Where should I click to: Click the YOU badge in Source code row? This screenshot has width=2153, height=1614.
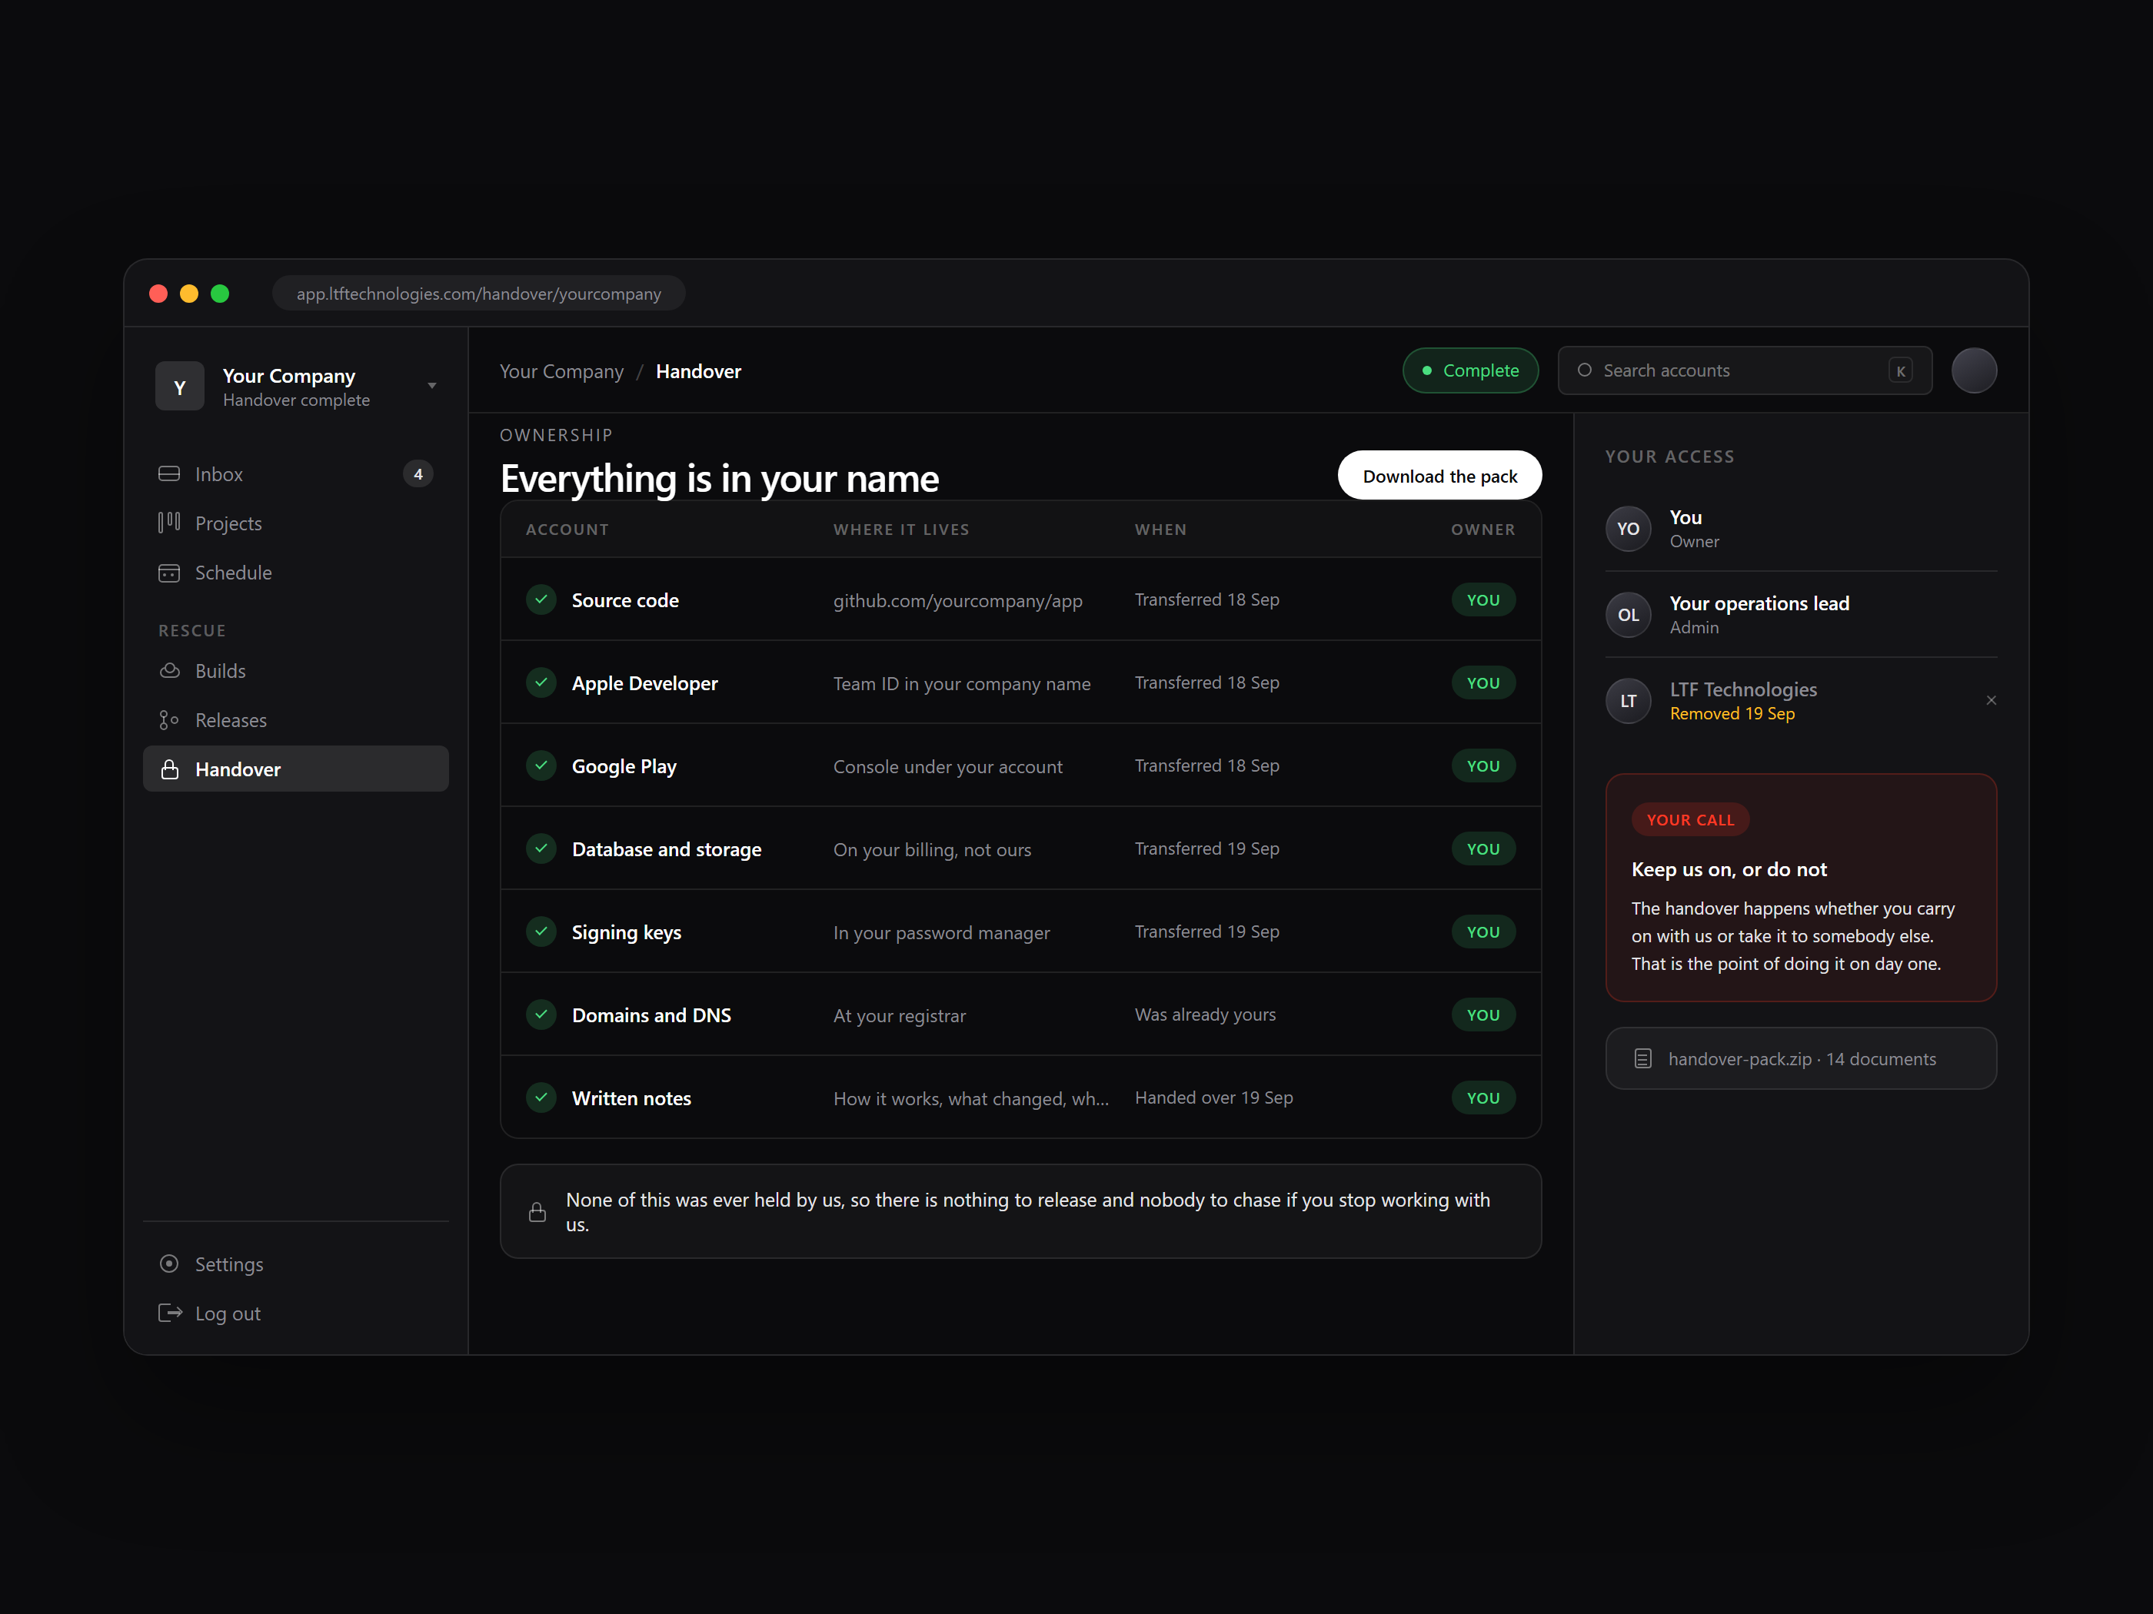click(x=1482, y=600)
